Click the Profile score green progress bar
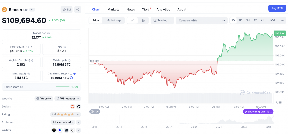 pos(63,87)
